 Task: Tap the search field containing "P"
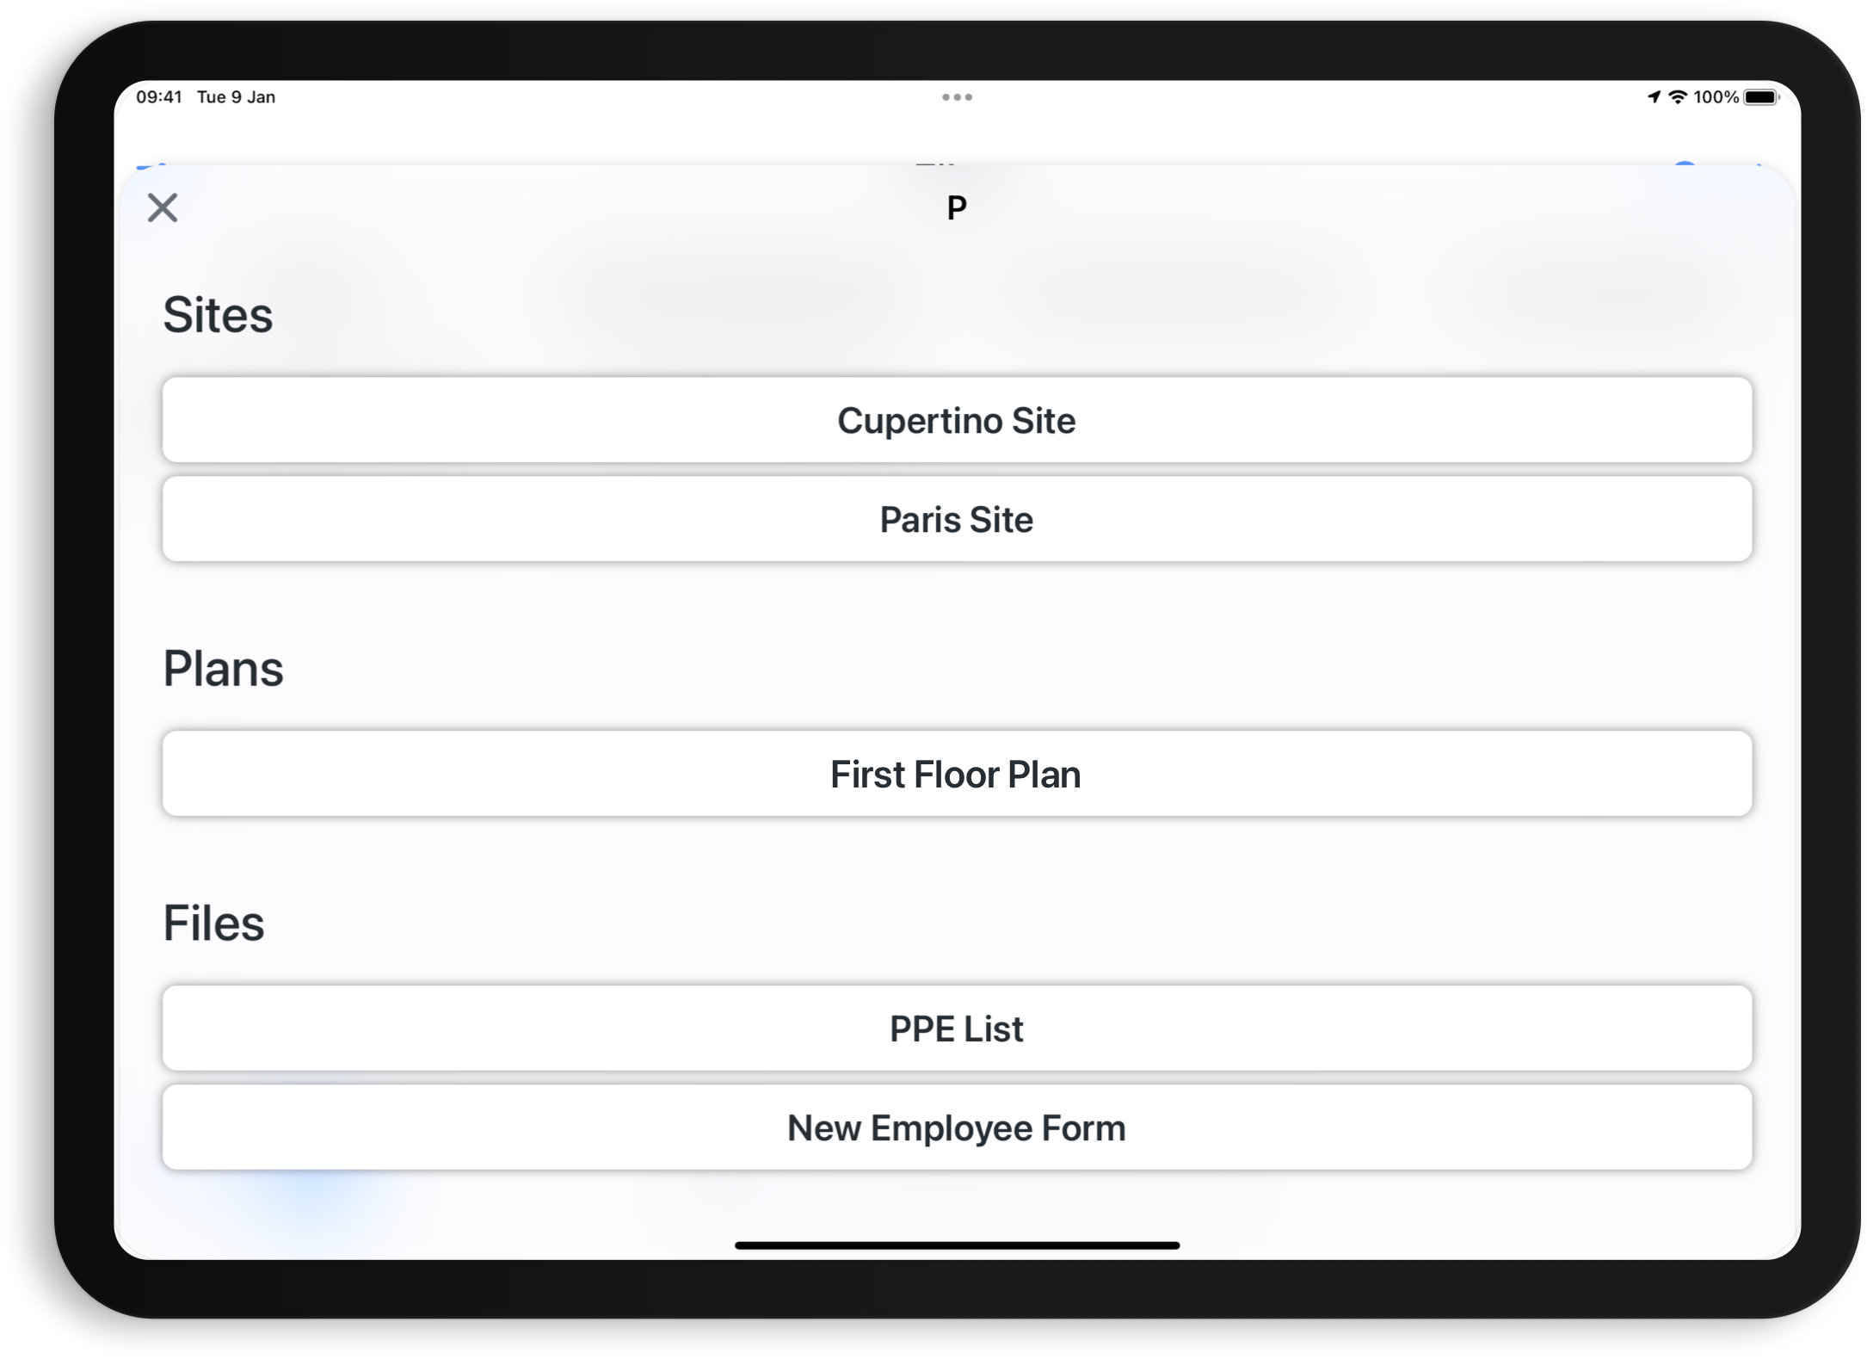[x=957, y=208]
